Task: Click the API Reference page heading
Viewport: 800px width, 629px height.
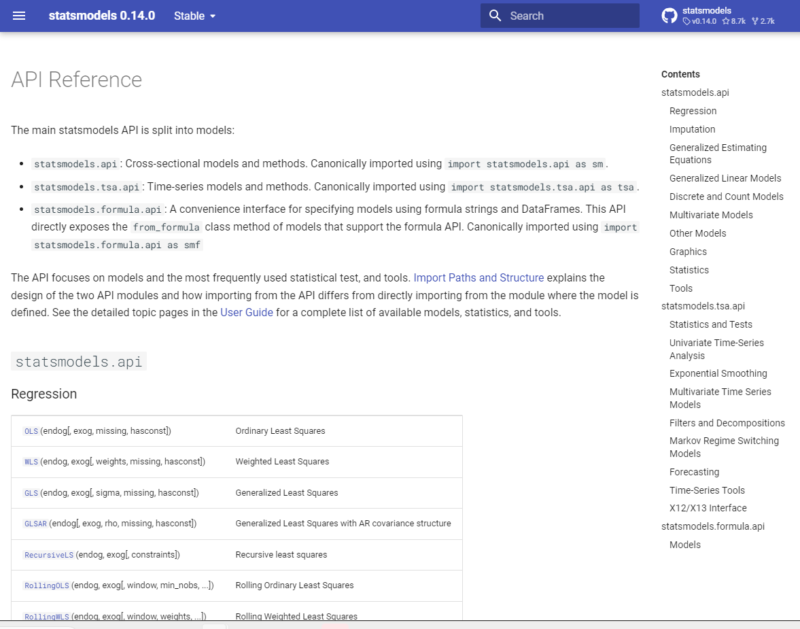Action: (x=77, y=80)
